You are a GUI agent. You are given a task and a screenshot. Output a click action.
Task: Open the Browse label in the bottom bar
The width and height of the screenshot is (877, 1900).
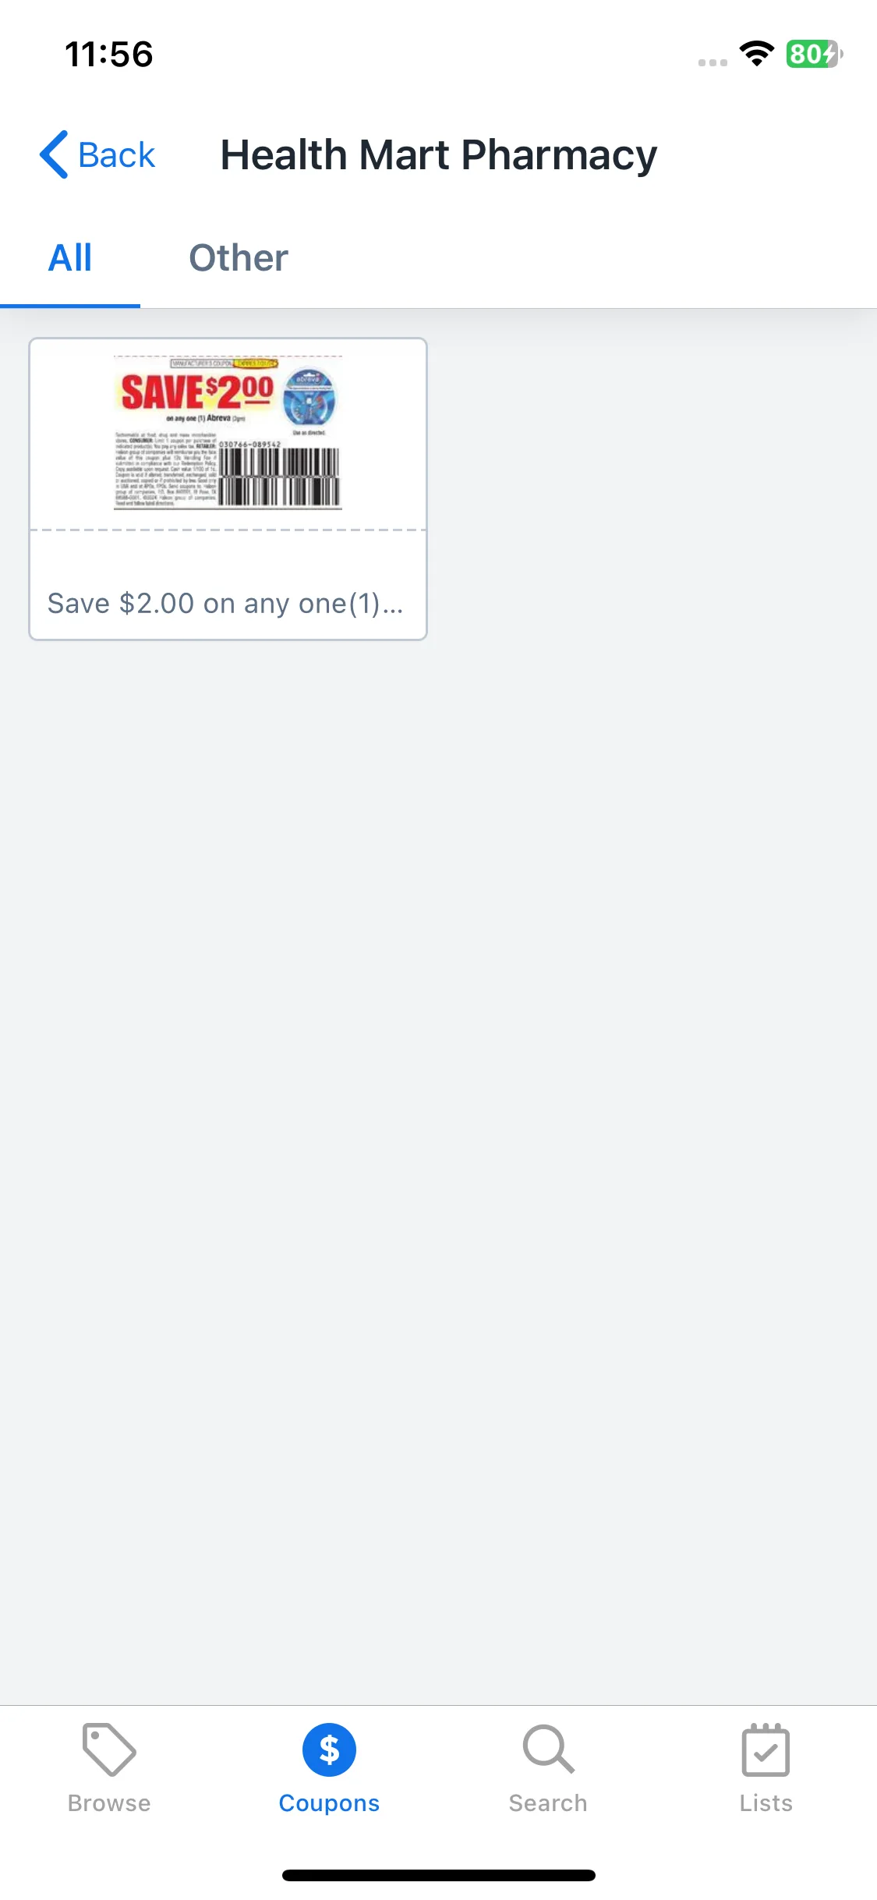109,1803
